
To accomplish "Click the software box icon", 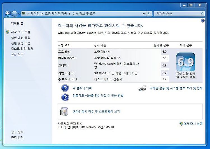I will 64,111.
